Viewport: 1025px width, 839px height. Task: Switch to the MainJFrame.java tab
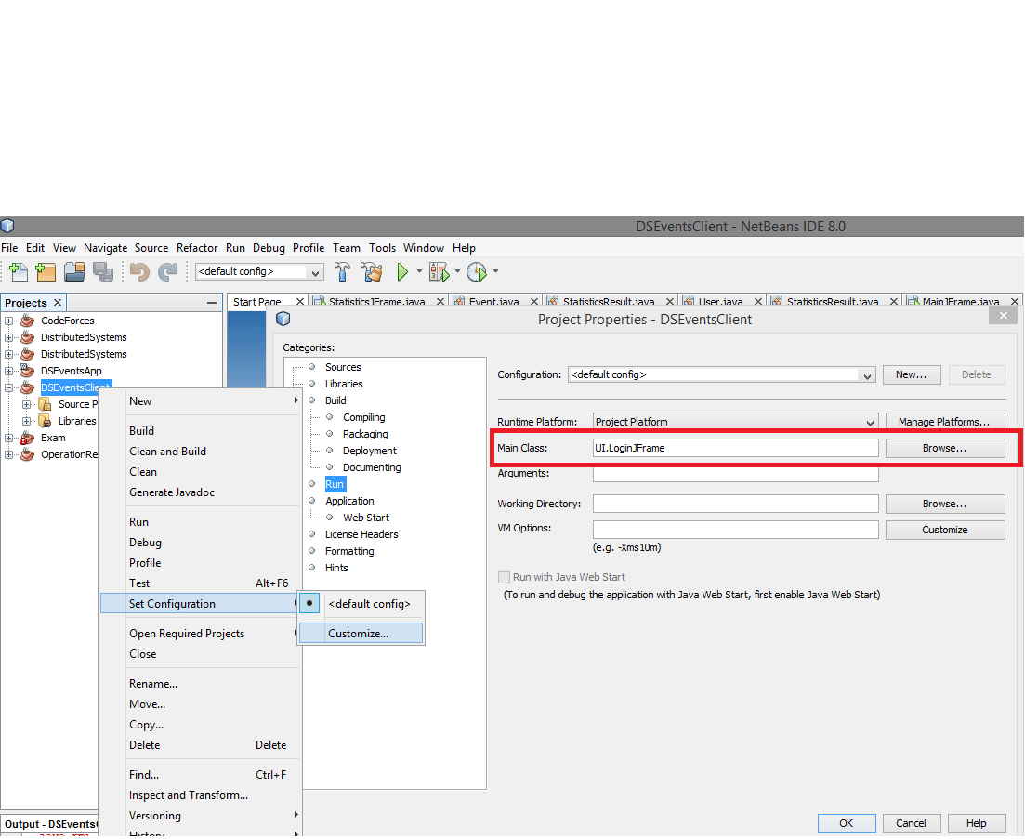(960, 301)
